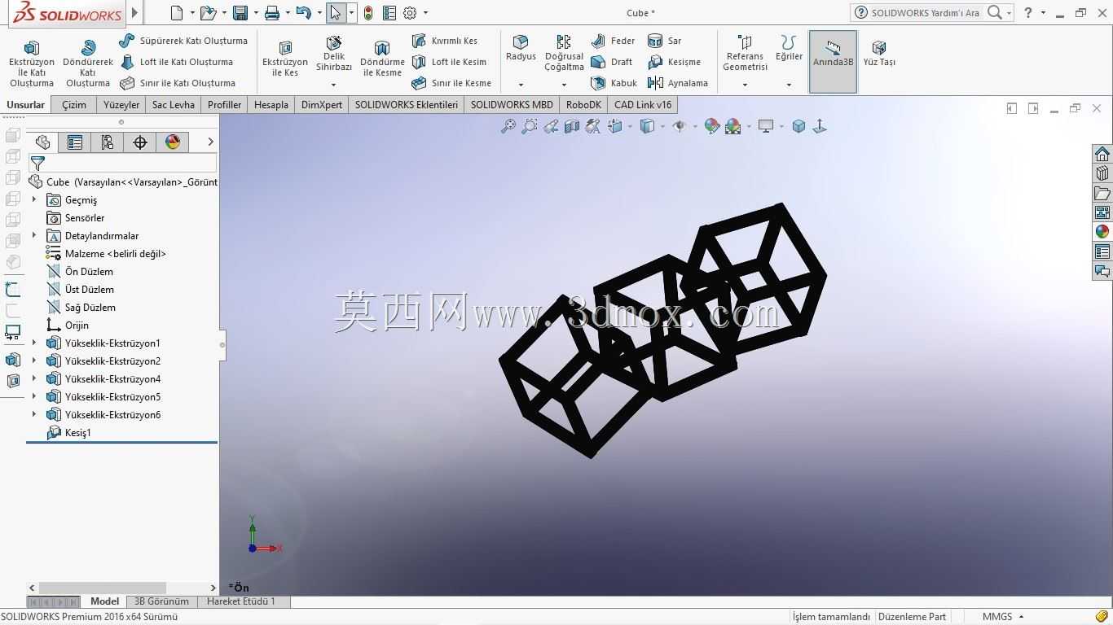Expand Yükseklik-Ekstrüzyon6 feature node
This screenshot has height=625, width=1113.
click(x=34, y=414)
